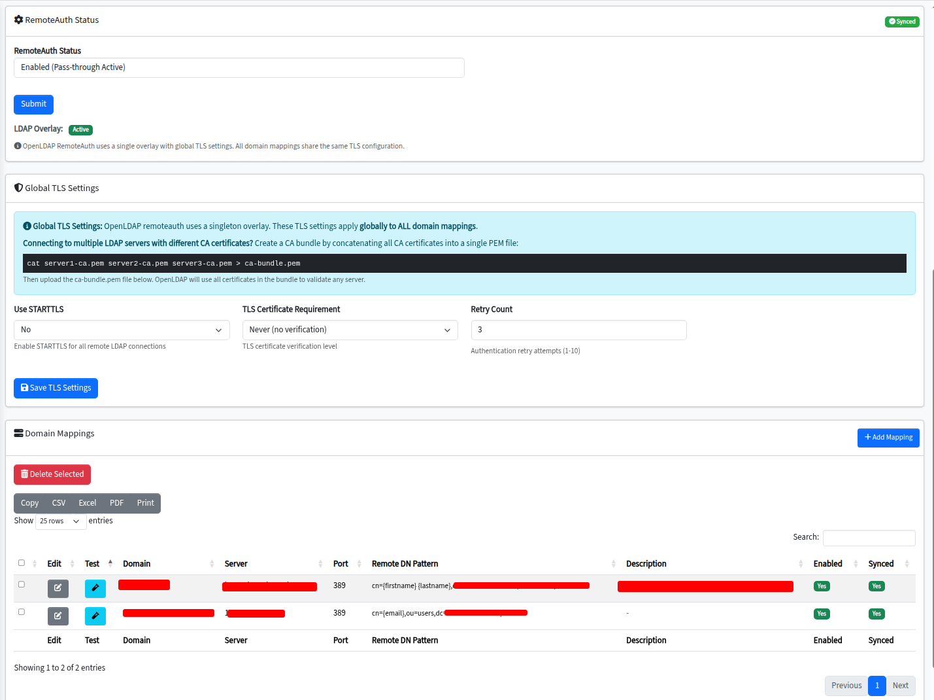Click the Active LDAP Overlay badge
This screenshot has width=934, height=700.
click(80, 130)
